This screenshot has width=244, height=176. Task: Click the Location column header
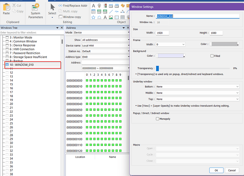pos(80,157)
